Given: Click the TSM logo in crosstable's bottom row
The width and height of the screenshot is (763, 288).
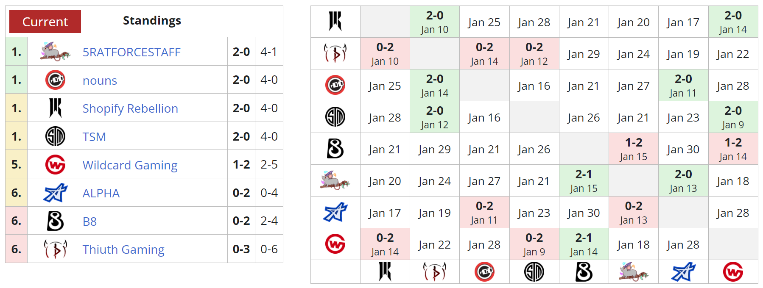Looking at the screenshot, I should (534, 272).
